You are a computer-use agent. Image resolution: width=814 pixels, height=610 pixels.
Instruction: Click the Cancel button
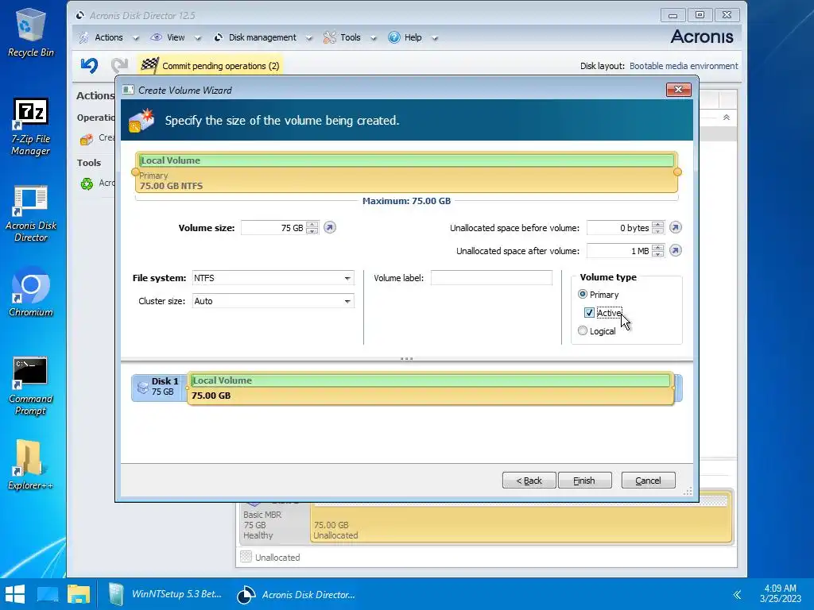tap(648, 481)
